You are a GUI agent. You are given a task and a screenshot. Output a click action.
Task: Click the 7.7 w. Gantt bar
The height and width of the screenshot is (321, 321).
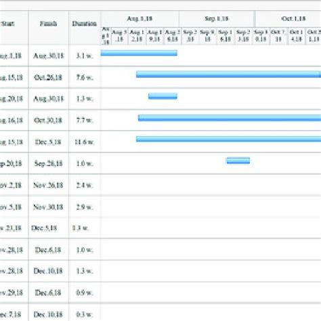pos(230,118)
